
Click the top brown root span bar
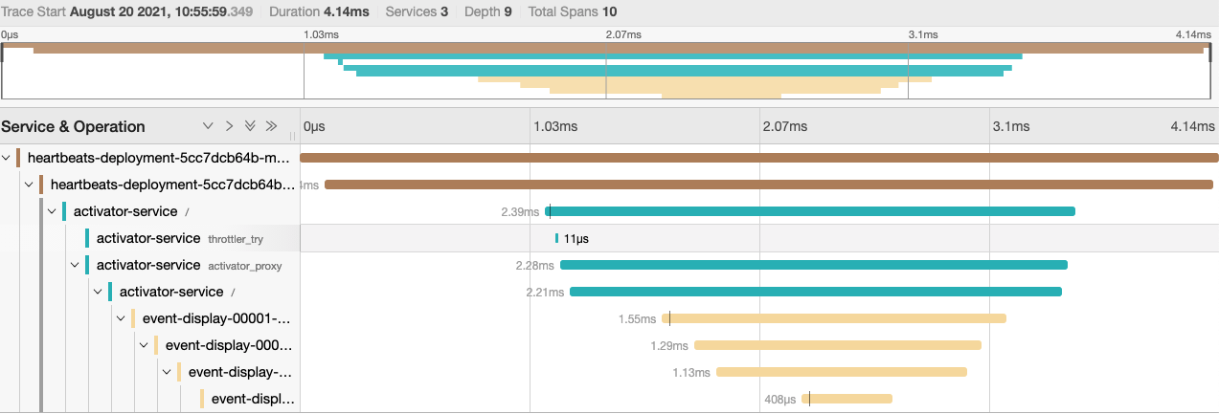pos(758,158)
